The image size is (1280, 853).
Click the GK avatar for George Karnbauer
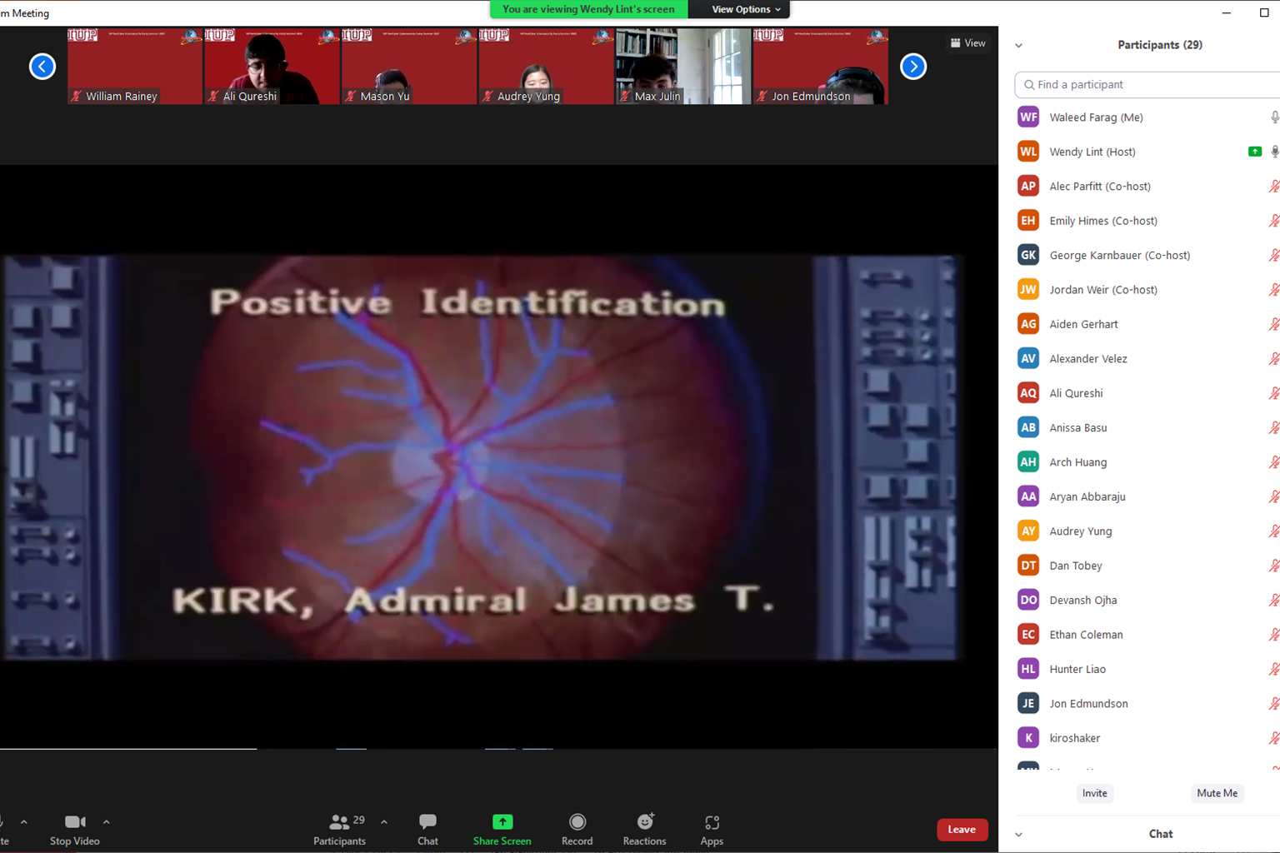[1028, 255]
